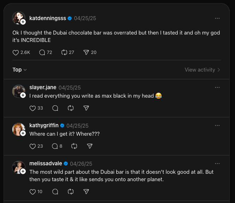
Task: Like slayer.jane's max black reply
Action: click(x=33, y=108)
